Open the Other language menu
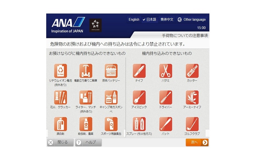The image size is (255, 157). [192, 20]
